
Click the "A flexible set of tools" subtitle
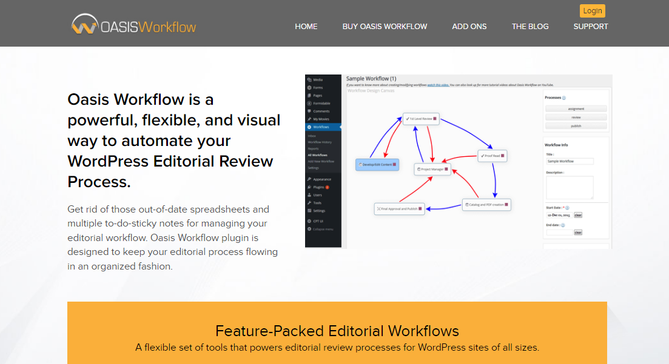coord(337,348)
